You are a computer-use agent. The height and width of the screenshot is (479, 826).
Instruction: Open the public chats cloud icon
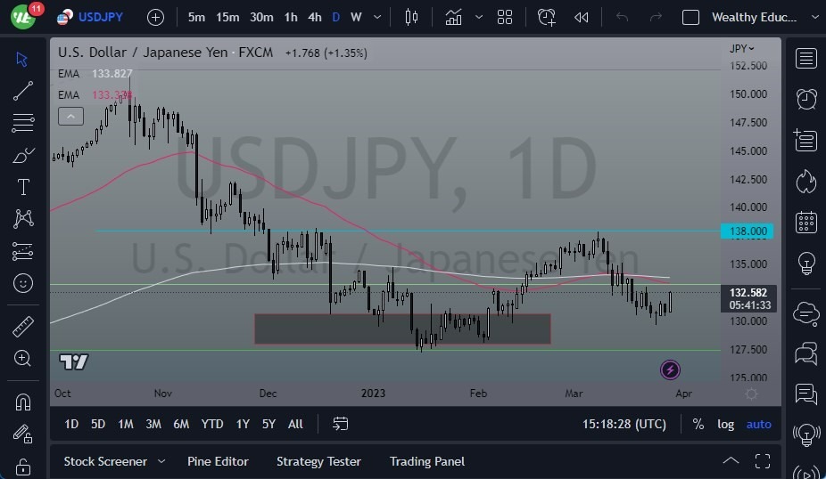click(806, 313)
